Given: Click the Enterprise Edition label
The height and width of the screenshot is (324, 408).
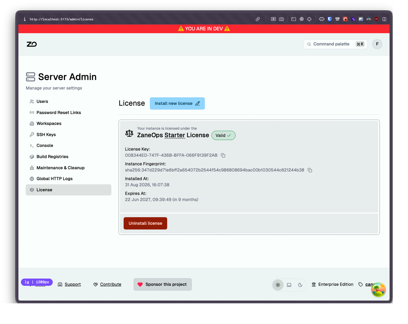Looking at the screenshot, I should click(336, 284).
